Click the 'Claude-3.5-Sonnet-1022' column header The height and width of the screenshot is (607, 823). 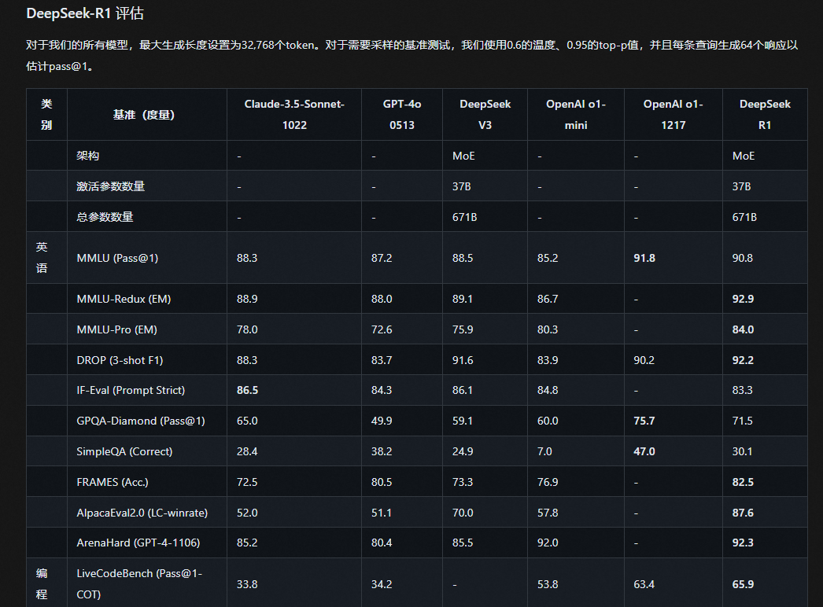click(x=294, y=114)
